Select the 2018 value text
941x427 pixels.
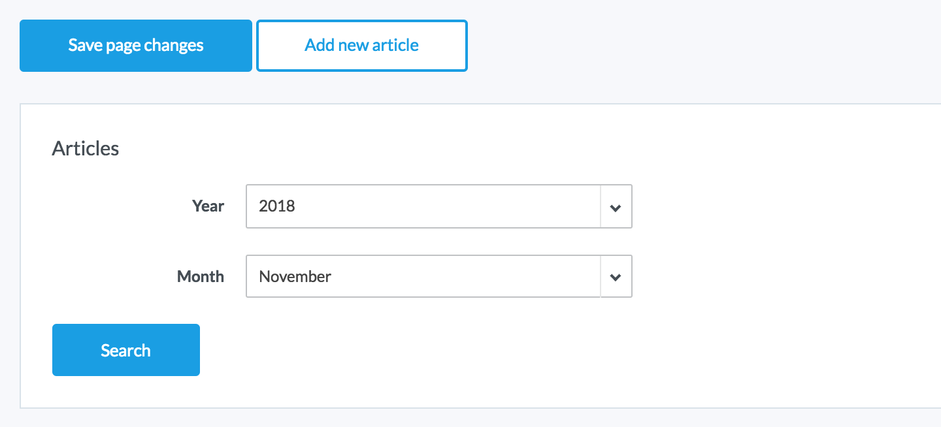pos(277,206)
